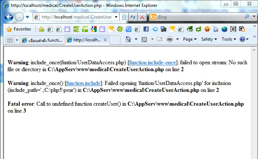Expand the feeds dropdown arrow
258x159 pixels.
point(152,39)
